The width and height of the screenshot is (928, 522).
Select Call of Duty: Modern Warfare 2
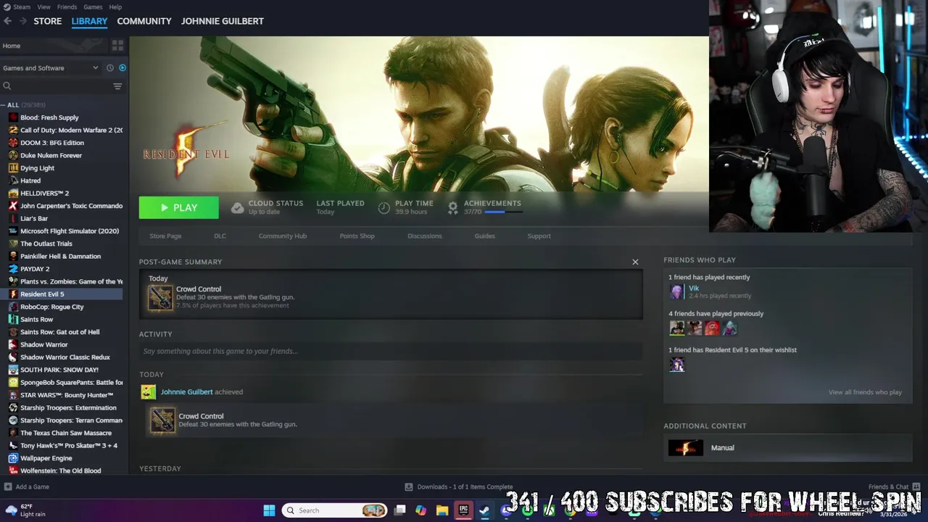[x=71, y=130]
